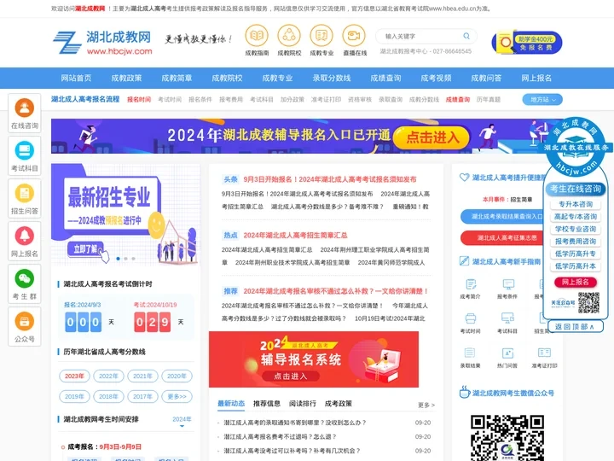This screenshot has height=461, width=614.
Task: Select the first slideshow indicator dot
Action: click(119, 259)
